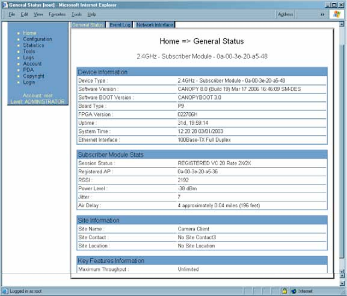Open the Tools menu
The width and height of the screenshot is (347, 296).
click(76, 14)
